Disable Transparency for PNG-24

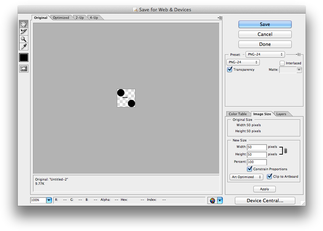(230, 70)
